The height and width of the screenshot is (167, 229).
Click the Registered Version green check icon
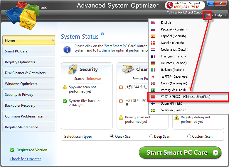(12, 150)
